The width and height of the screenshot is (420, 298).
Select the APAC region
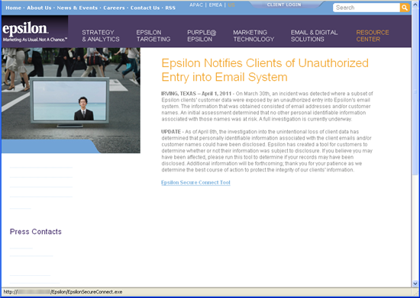[196, 5]
